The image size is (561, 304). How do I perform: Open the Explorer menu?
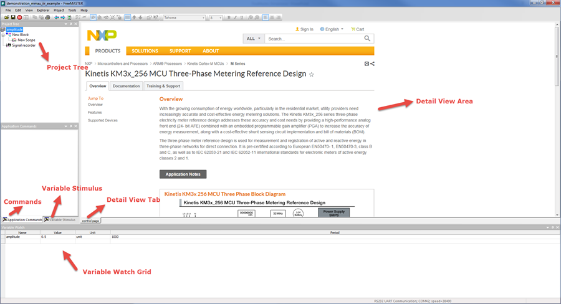coord(43,11)
